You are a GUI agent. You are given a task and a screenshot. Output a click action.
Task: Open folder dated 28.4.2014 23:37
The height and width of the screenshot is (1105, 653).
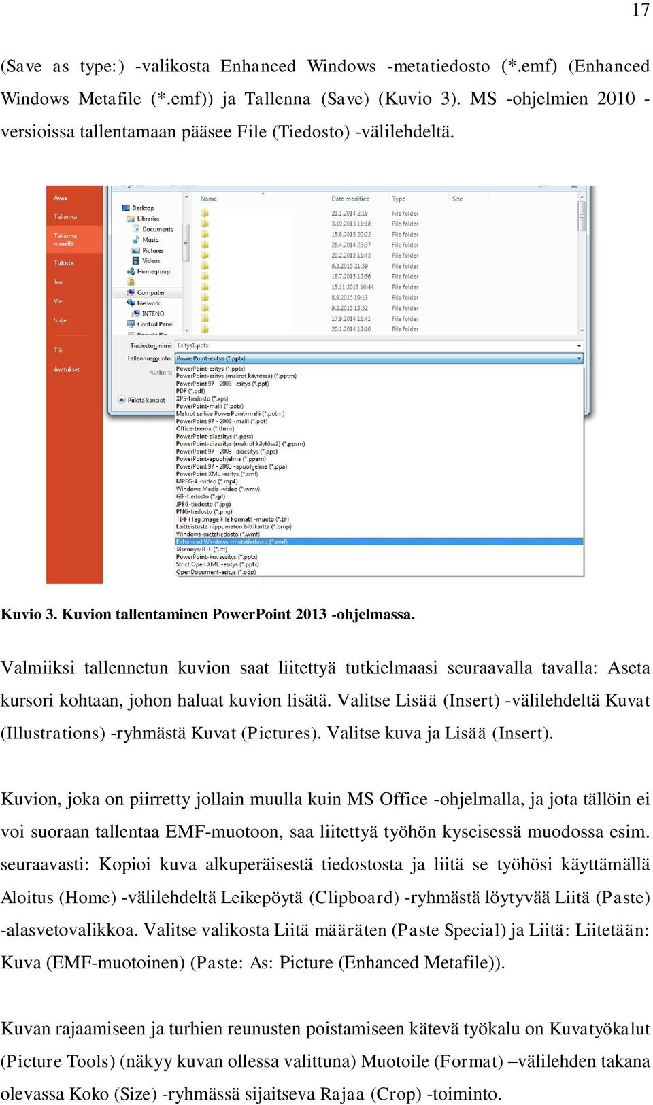[x=309, y=245]
